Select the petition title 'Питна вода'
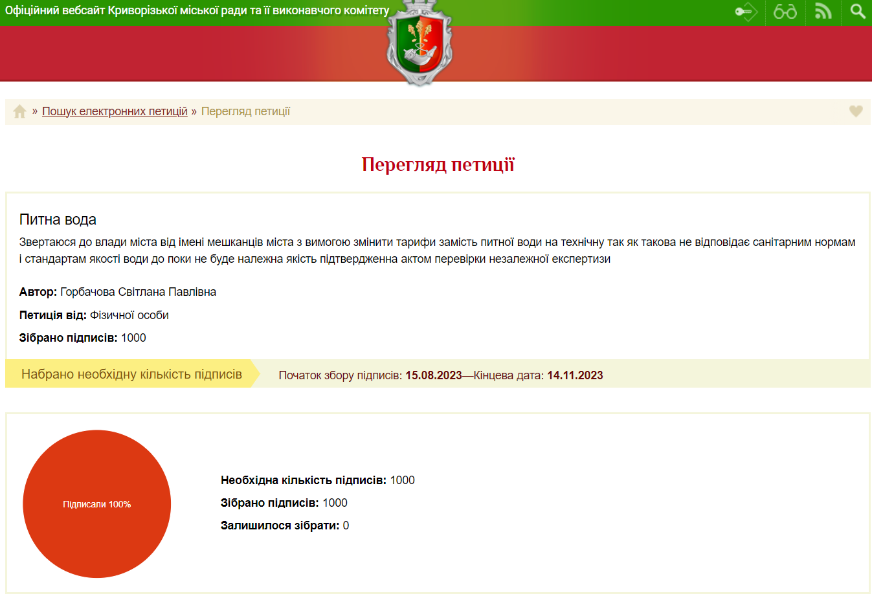872x598 pixels. coord(58,219)
